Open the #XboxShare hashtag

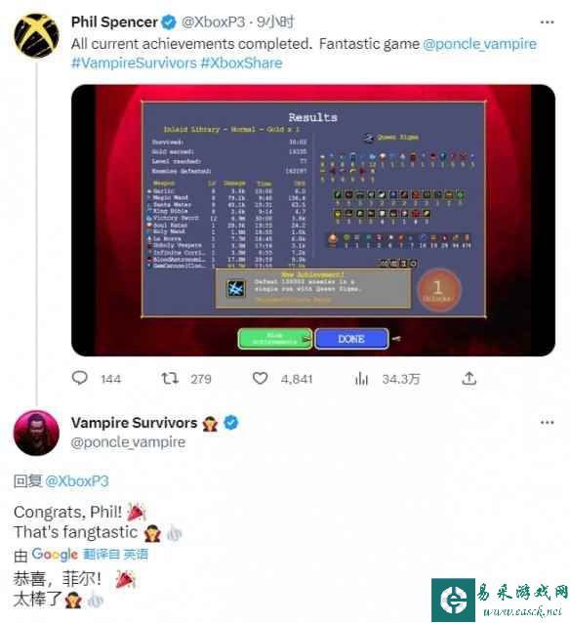(241, 63)
